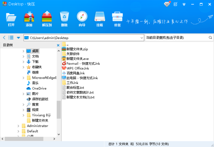Click the 添加 (Add) archive icon
Screen dimensions: 214x147
point(29,19)
